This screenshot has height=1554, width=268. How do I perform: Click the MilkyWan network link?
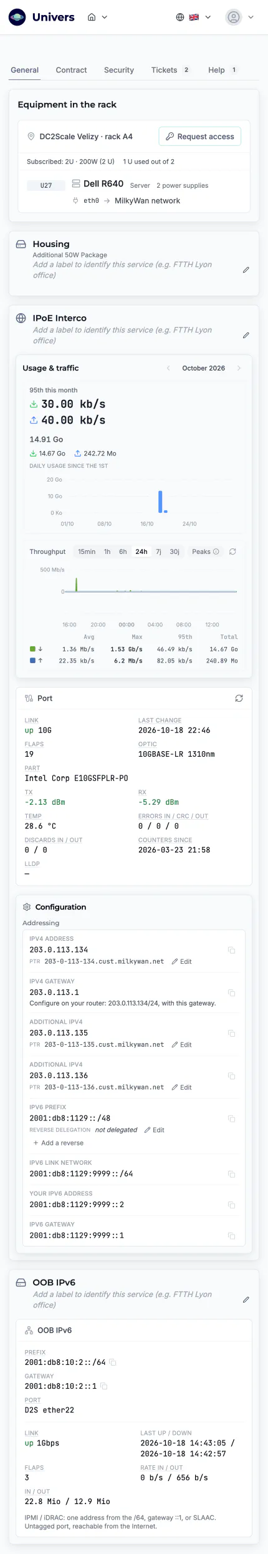pyautogui.click(x=148, y=201)
